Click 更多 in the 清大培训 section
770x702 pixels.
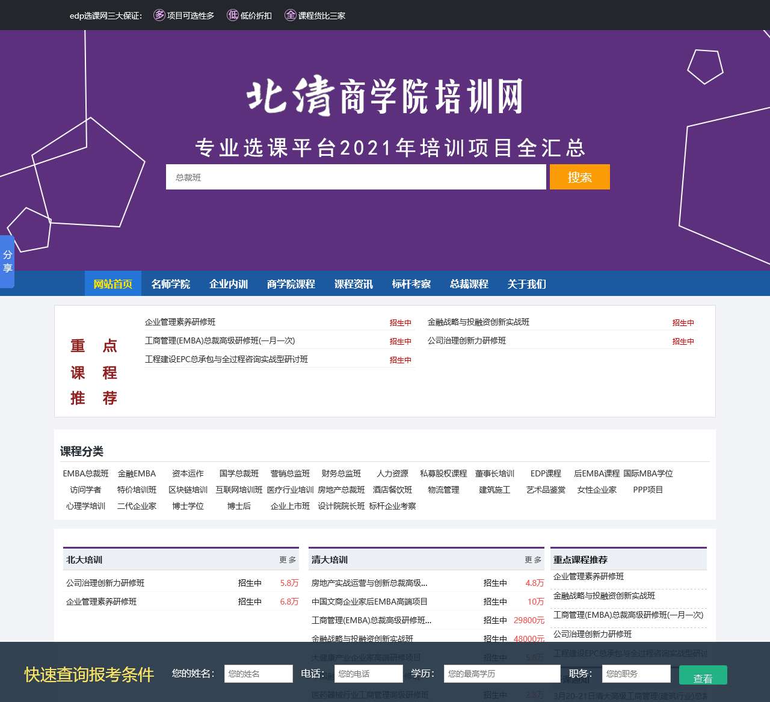pos(532,559)
